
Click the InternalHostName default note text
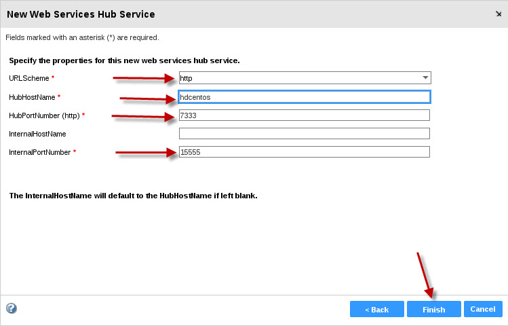(x=133, y=196)
